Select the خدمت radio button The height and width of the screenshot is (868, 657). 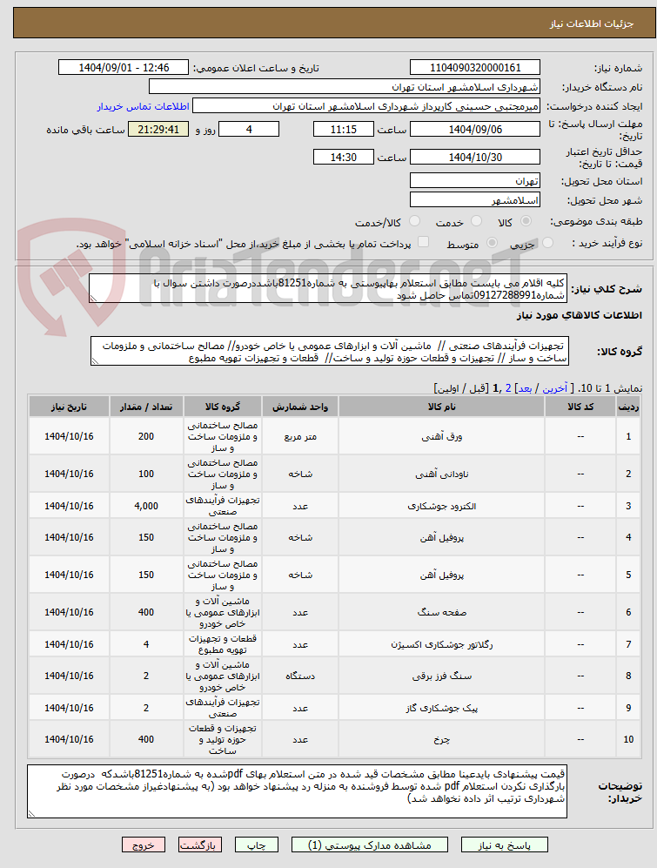pyautogui.click(x=476, y=221)
